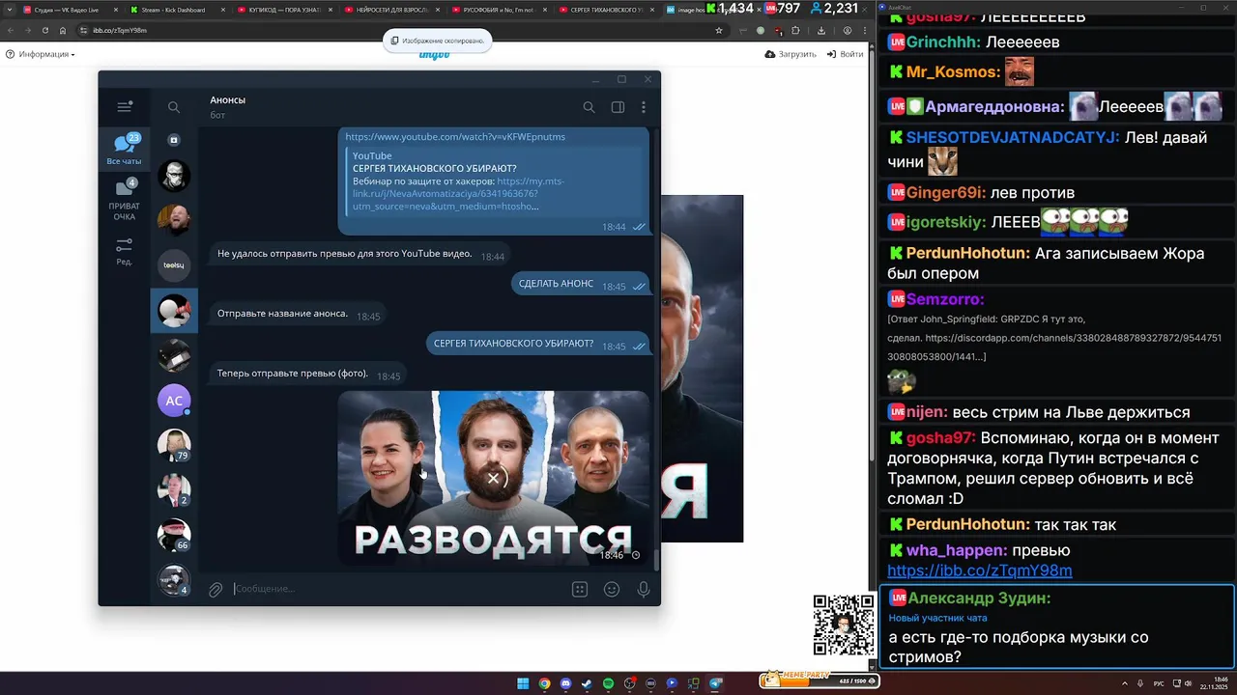This screenshot has height=695, width=1237.
Task: Click the imgbb logo
Action: [434, 55]
